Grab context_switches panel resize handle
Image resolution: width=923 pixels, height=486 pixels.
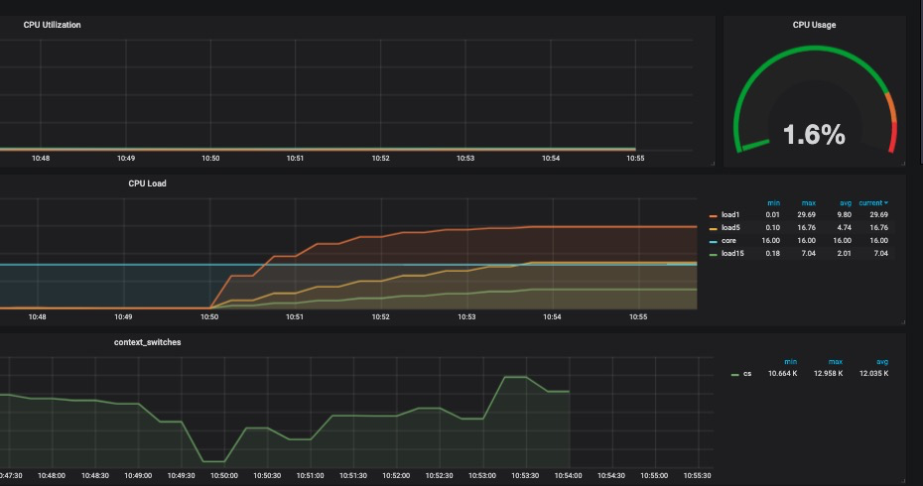click(903, 481)
